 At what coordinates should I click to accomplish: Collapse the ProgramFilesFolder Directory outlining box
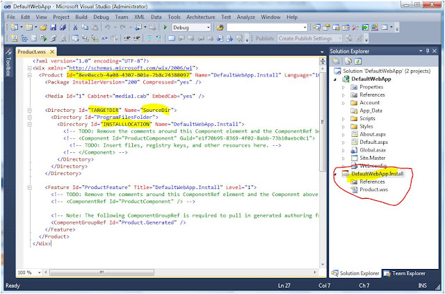(29, 117)
